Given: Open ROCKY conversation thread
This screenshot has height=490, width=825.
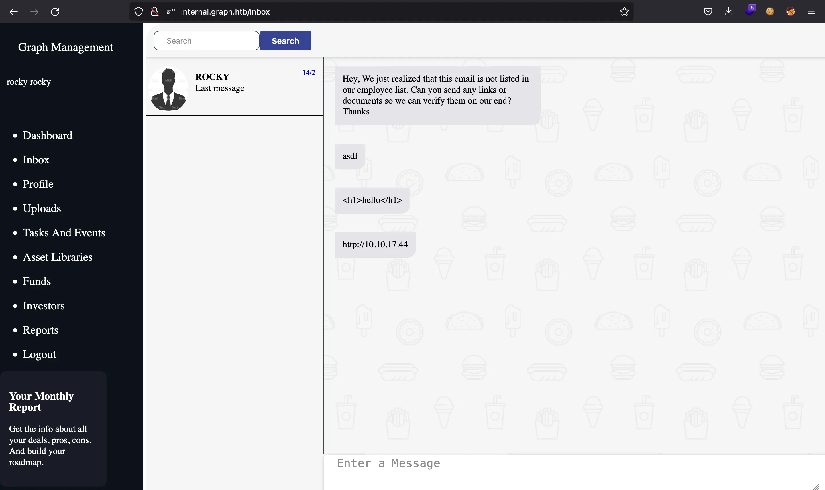Looking at the screenshot, I should (233, 89).
